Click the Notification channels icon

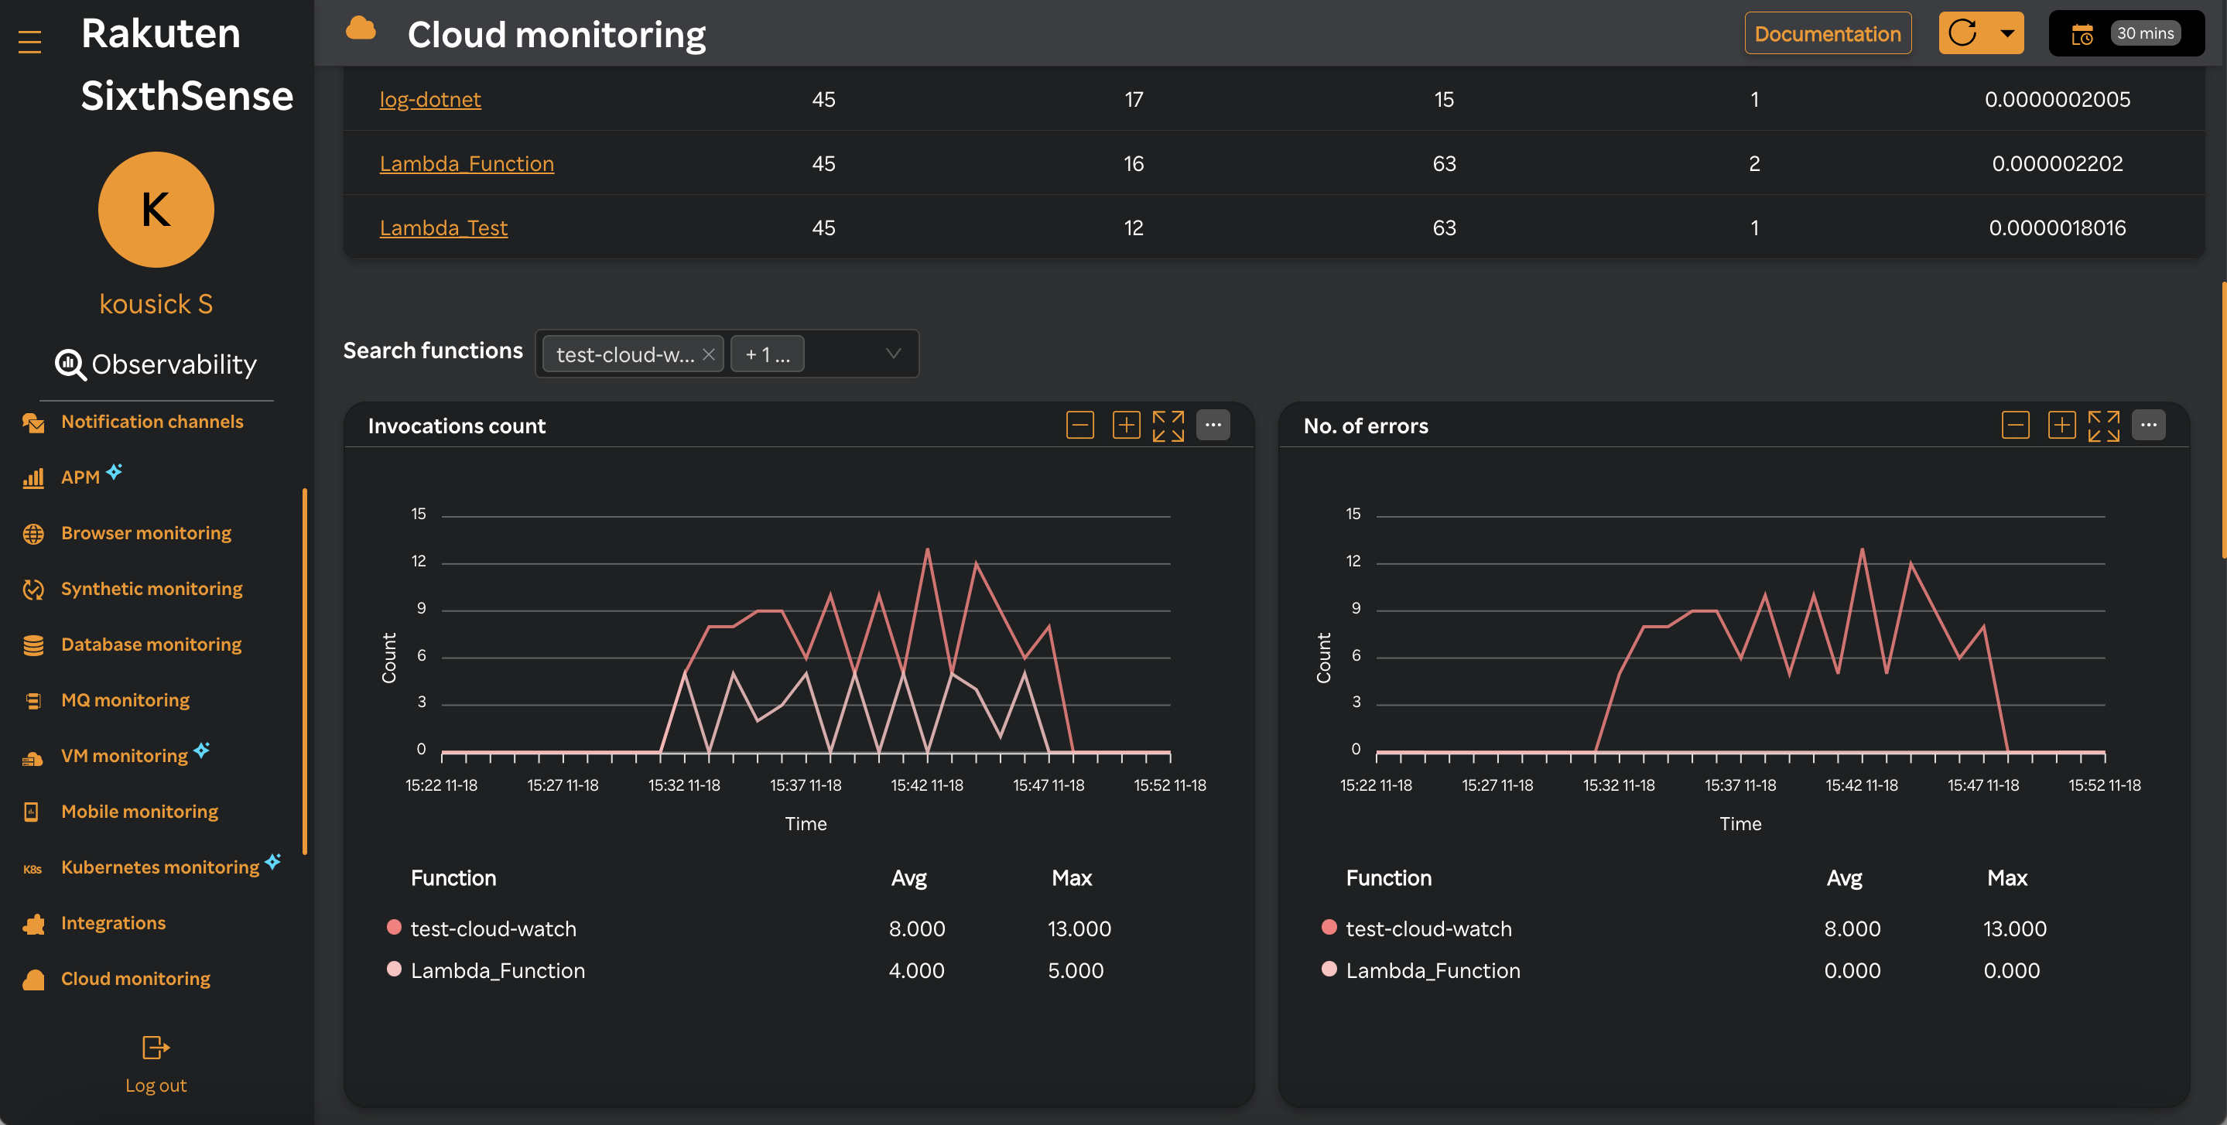34,423
